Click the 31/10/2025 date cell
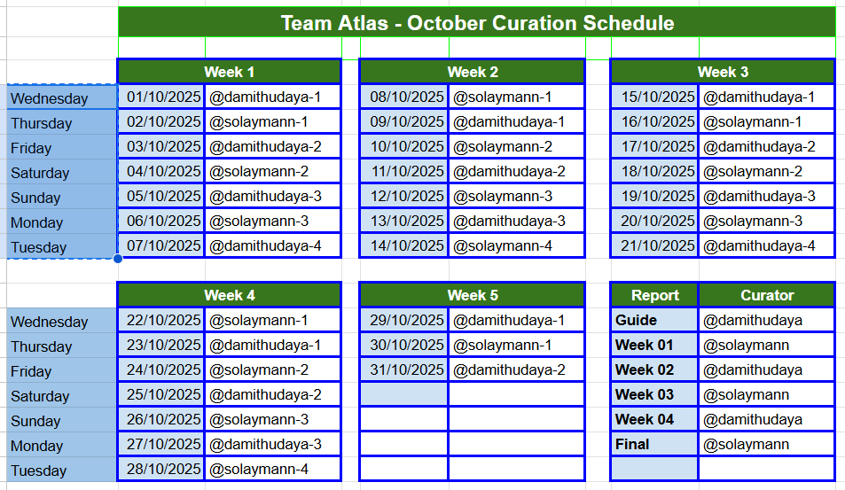This screenshot has height=490, width=845. click(406, 369)
